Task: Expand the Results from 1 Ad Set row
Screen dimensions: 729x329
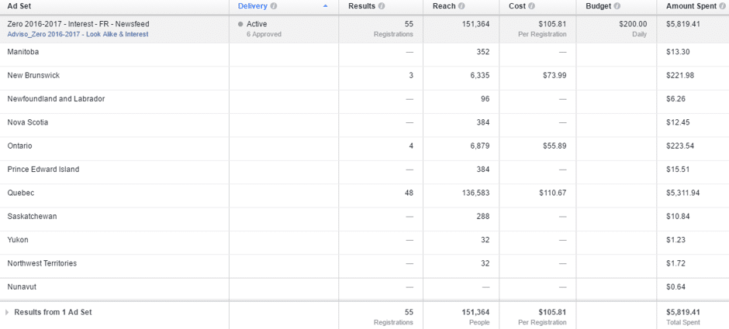Action: (8, 313)
